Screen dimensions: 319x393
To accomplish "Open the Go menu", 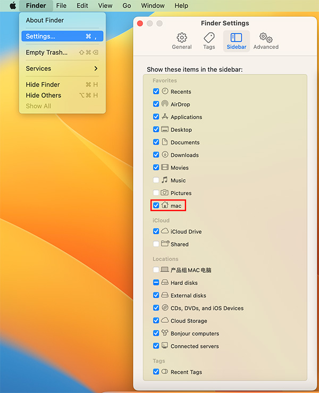I will pos(127,5).
